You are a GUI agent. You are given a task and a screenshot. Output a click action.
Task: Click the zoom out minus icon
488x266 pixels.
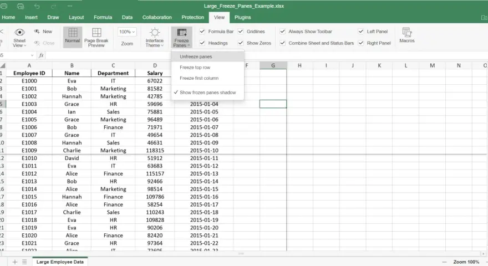pos(444,262)
